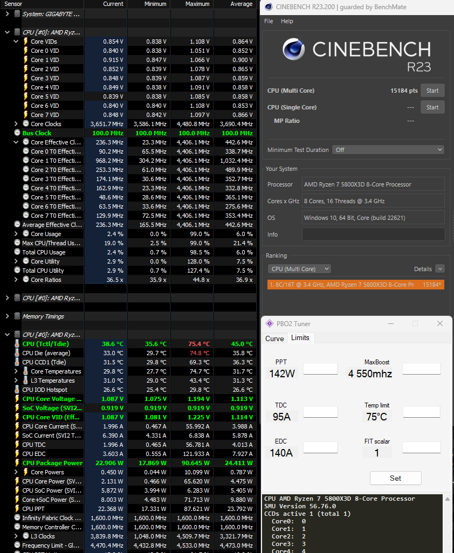
Task: Click the Average Effective Clock icon
Action: click(x=17, y=224)
